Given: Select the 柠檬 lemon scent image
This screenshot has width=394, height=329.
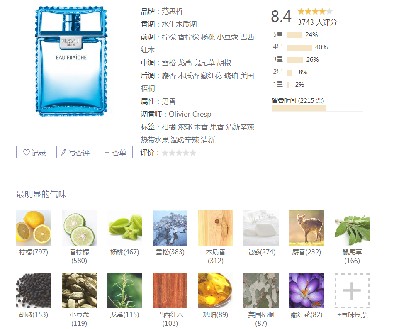Looking at the screenshot, I should [x=34, y=228].
